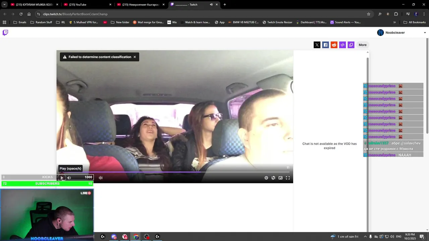Open the App bookmark

(220, 22)
